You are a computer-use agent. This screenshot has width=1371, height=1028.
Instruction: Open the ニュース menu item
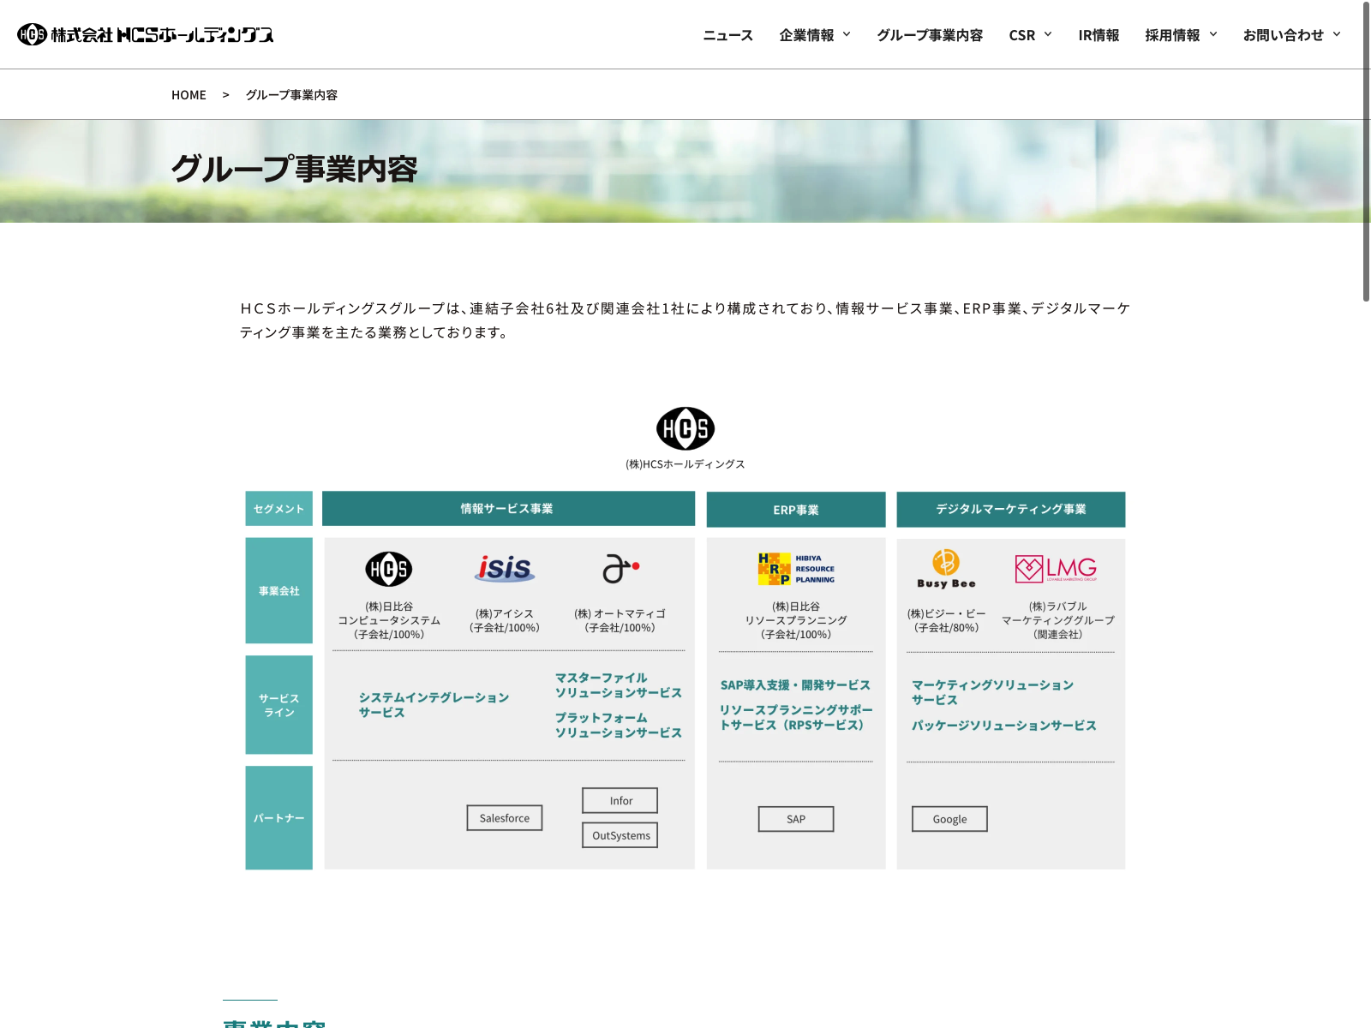[727, 35]
